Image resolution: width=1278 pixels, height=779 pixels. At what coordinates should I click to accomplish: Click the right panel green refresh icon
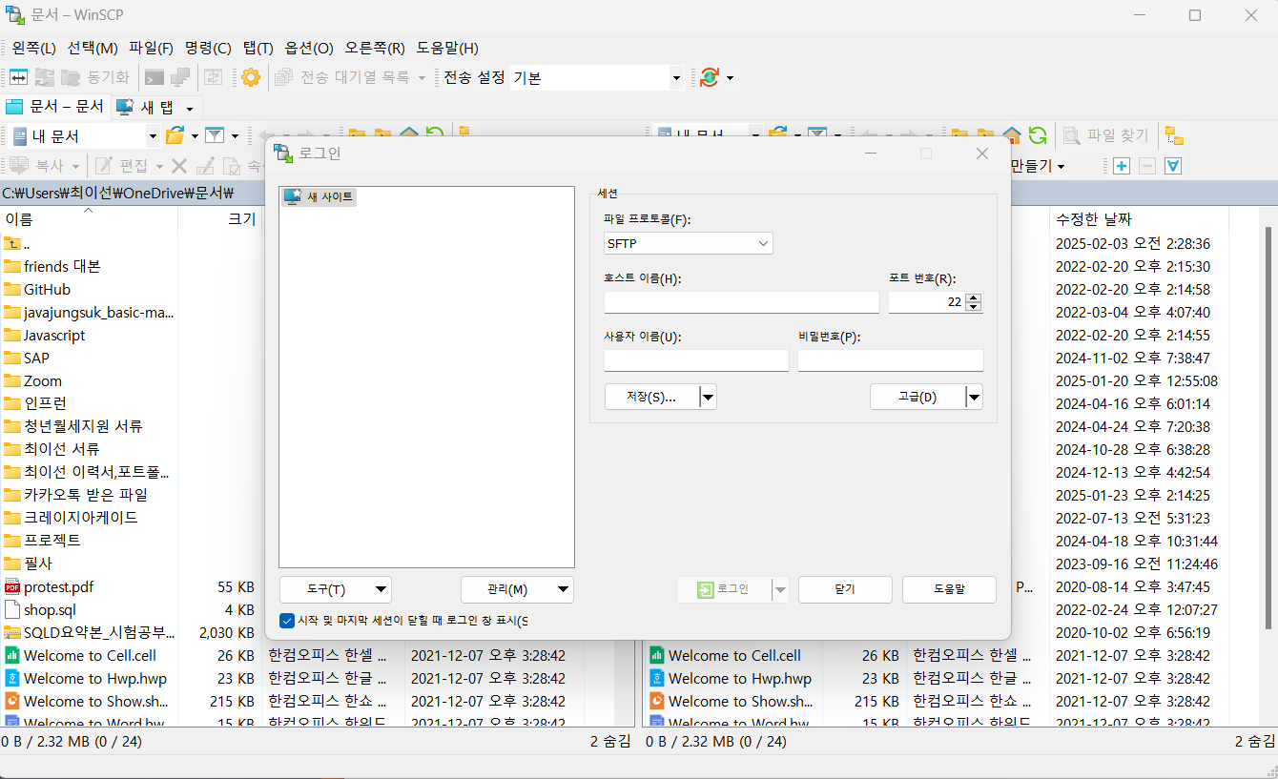coord(1038,135)
